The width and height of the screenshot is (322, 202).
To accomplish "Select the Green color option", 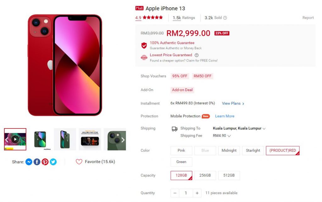I will [x=181, y=162].
